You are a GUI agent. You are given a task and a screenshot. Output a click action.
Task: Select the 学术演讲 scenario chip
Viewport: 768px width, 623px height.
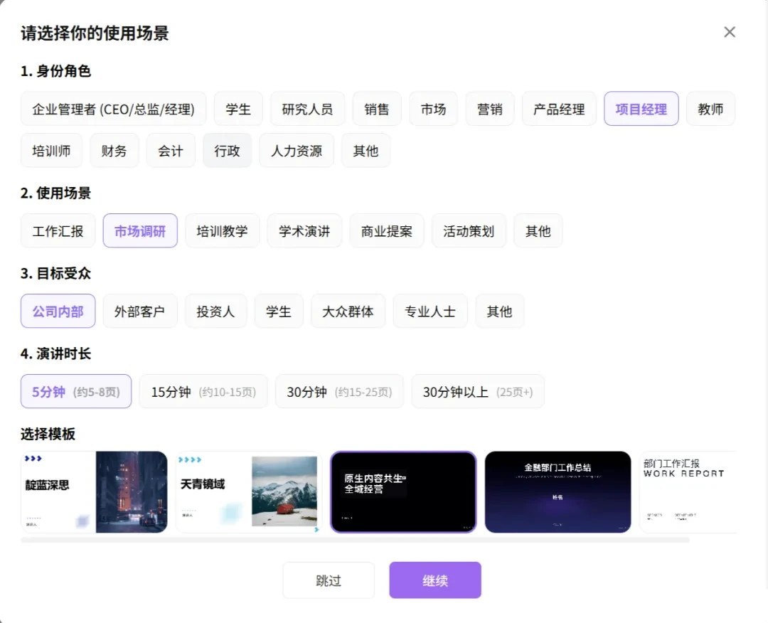[304, 230]
